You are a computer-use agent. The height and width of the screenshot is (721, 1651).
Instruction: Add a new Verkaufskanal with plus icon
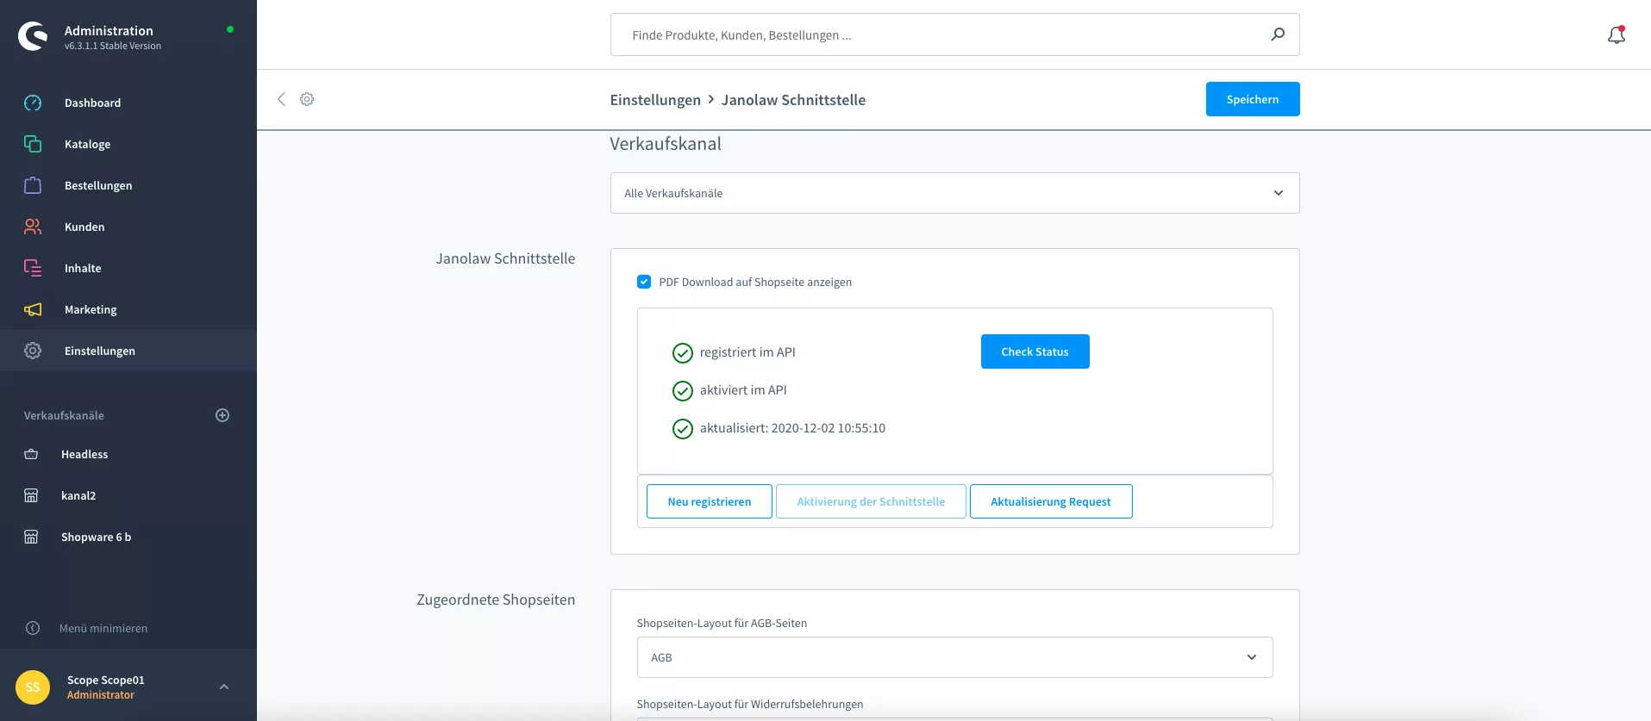click(222, 415)
